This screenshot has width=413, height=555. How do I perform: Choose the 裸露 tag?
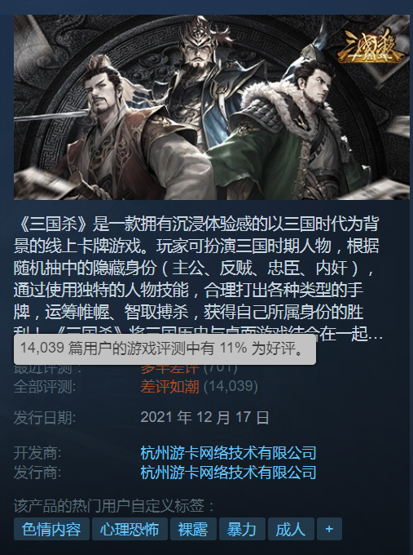pyautogui.click(x=193, y=529)
